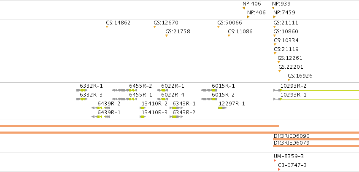Click the GS:12670 insertion triangle marker
Image resolution: width=359 pixels, height=172 pixels.
click(x=155, y=27)
